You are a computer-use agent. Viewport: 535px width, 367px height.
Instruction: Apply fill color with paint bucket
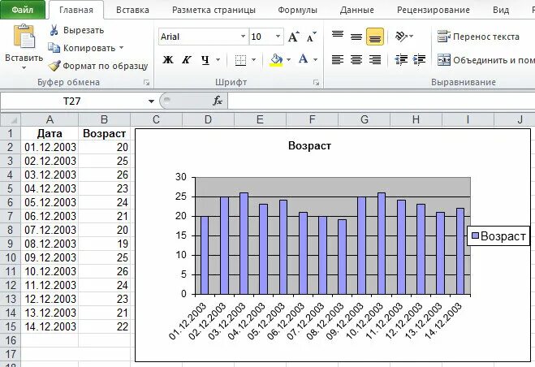(x=276, y=60)
